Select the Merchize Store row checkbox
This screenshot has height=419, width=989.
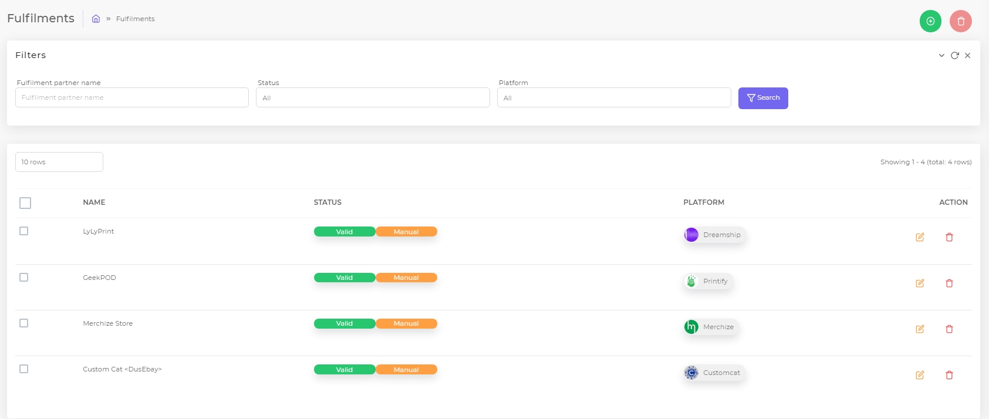tap(24, 323)
